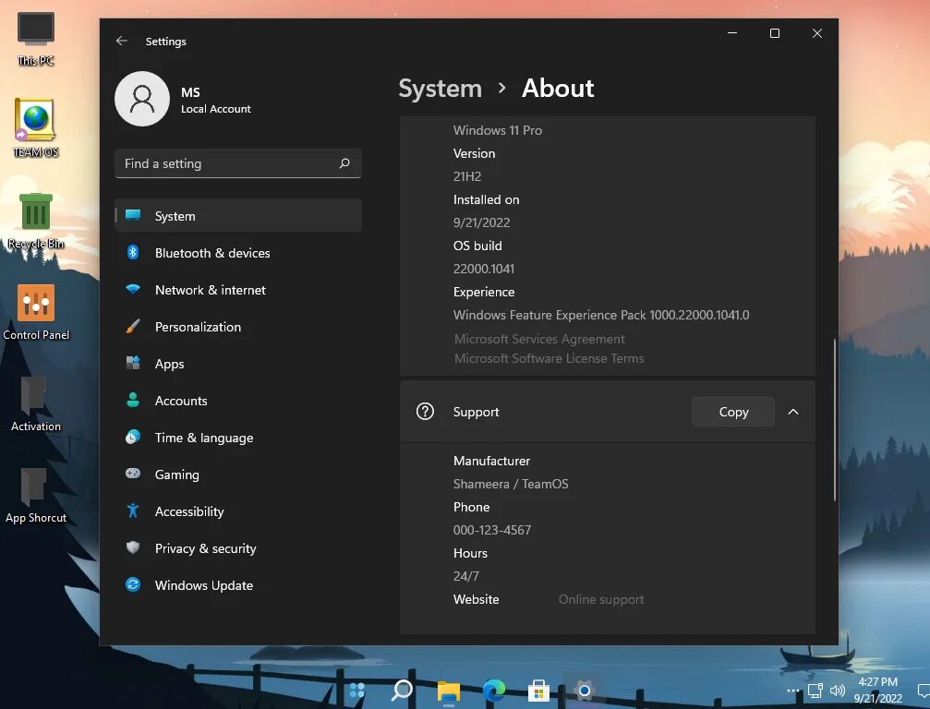
Task: Click the Settings gear on taskbar
Action: (585, 691)
